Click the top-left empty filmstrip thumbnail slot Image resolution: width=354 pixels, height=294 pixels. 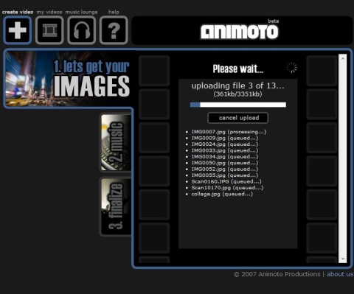pos(154,71)
